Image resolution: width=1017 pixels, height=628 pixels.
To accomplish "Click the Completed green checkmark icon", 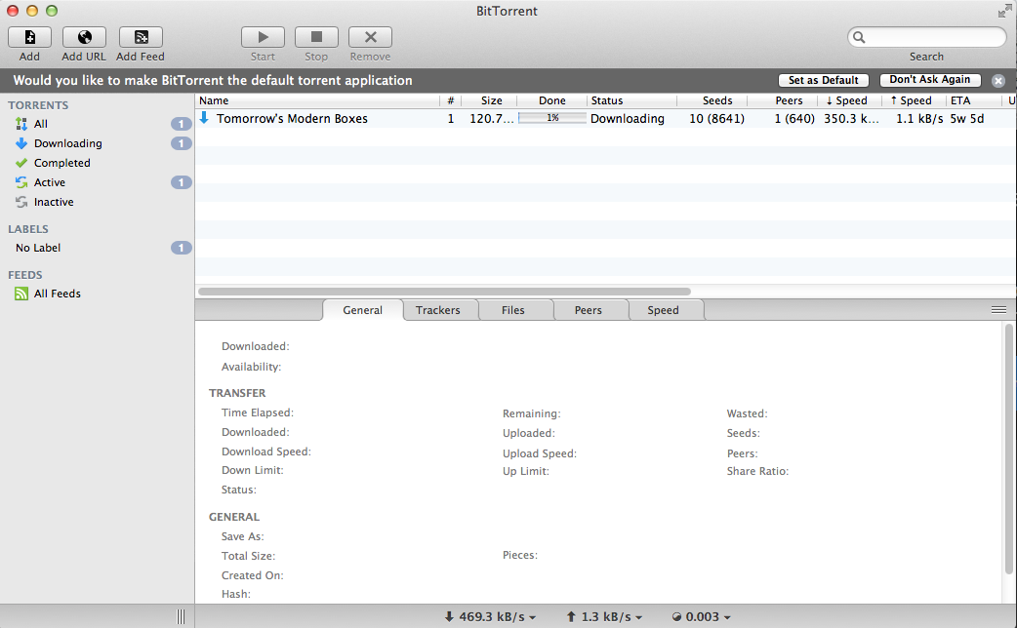I will [x=21, y=163].
